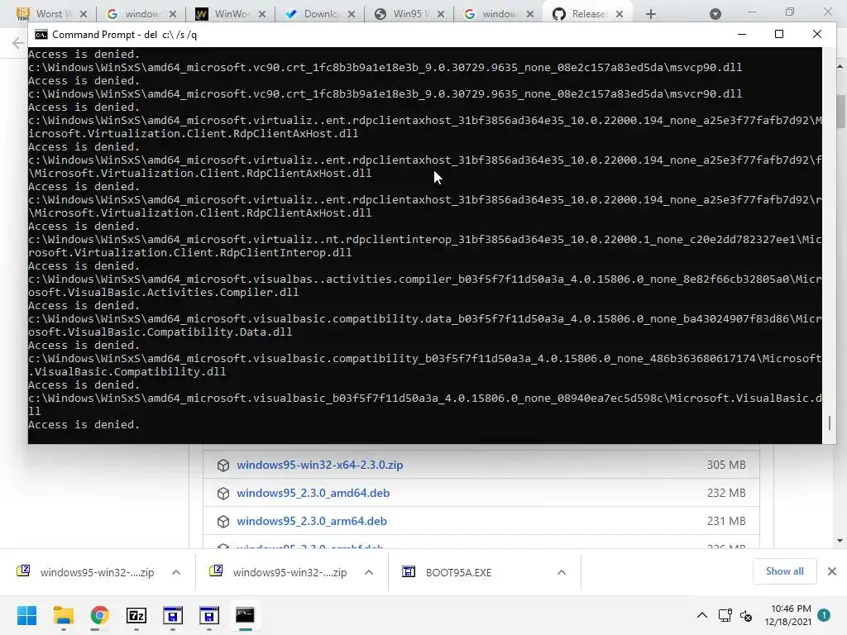This screenshot has height=635, width=847.
Task: Click Chrome profile dropdown icon in tab bar
Action: [715, 14]
